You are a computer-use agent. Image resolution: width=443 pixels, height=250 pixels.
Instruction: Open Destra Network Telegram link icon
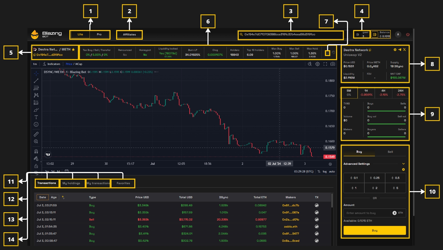click(x=400, y=50)
